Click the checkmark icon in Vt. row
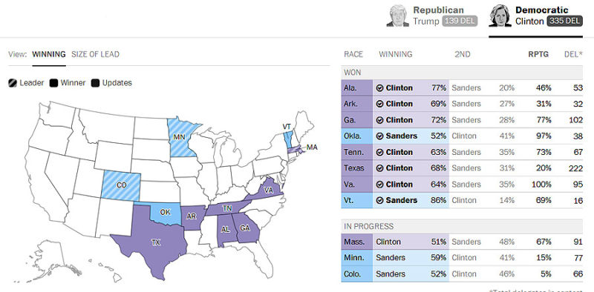The height and width of the screenshot is (292, 594). click(x=380, y=200)
